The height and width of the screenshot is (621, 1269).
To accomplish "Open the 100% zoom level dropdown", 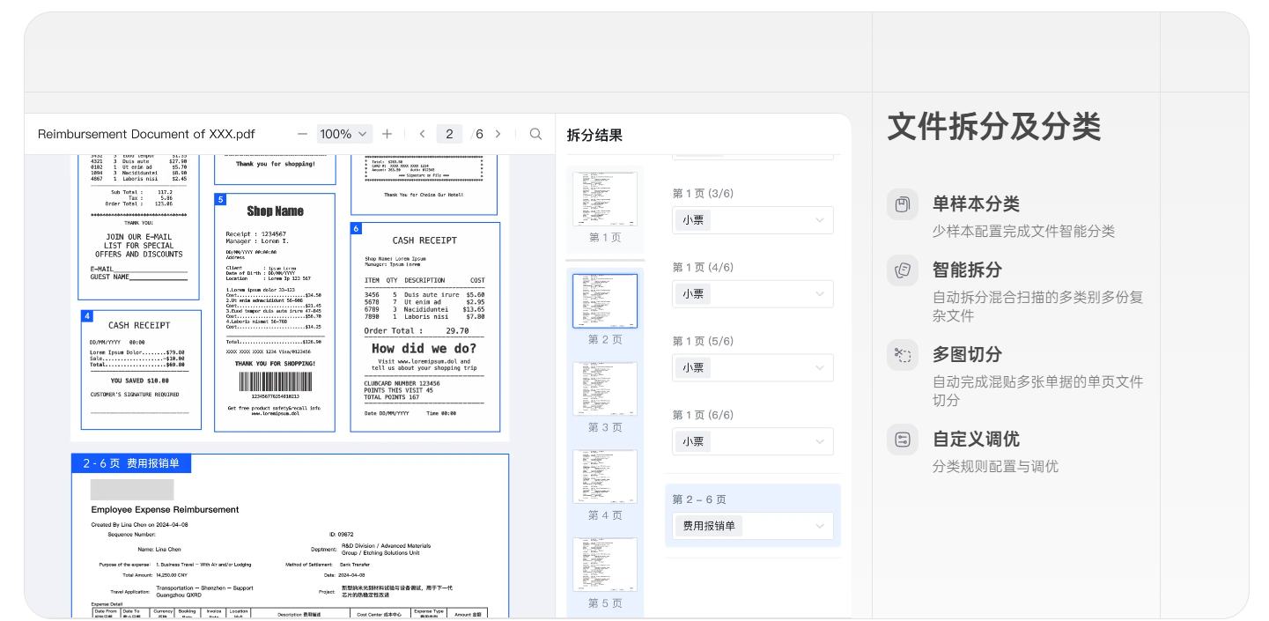I will tap(344, 133).
